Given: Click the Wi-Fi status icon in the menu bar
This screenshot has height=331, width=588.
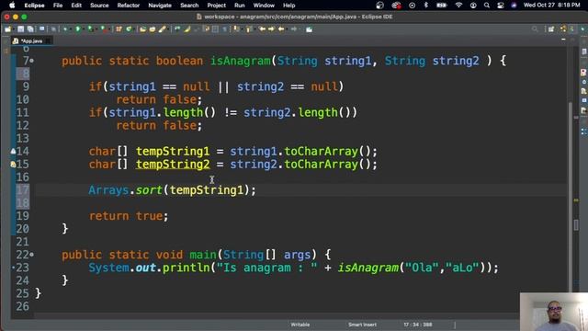Looking at the screenshot, I should click(458, 6).
